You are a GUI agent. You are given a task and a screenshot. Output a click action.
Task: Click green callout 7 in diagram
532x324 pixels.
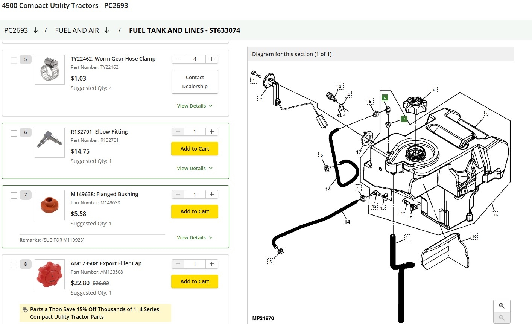click(x=404, y=119)
